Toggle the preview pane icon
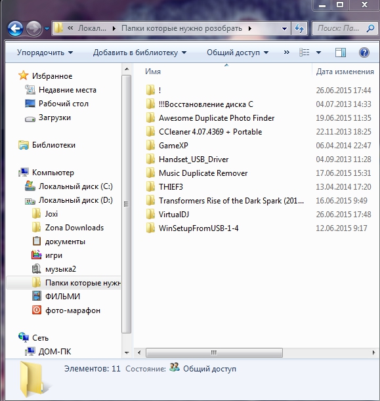 pos(341,53)
